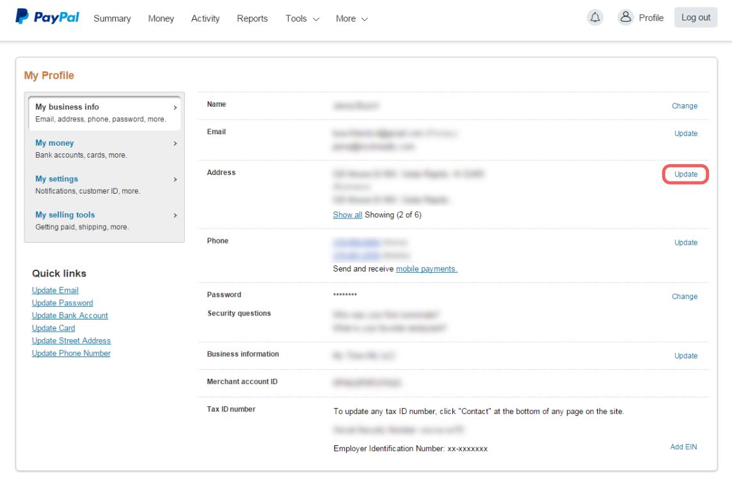Update the Address row

(686, 174)
